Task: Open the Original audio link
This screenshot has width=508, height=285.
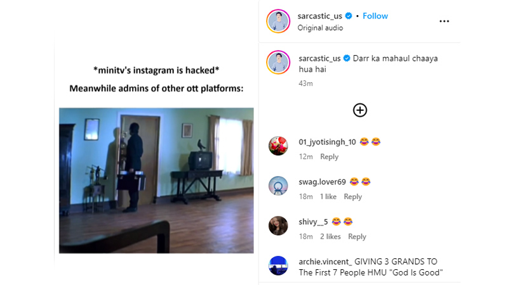Action: click(320, 28)
